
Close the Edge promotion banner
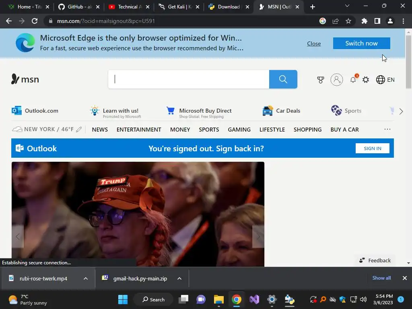point(314,43)
